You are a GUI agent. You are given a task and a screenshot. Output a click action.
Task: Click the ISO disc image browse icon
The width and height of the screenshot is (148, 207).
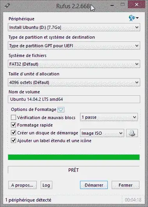point(132,133)
